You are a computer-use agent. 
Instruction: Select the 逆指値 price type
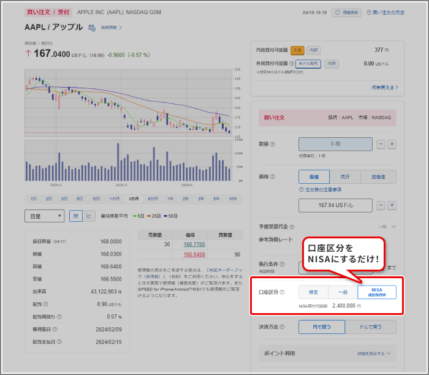pos(378,176)
